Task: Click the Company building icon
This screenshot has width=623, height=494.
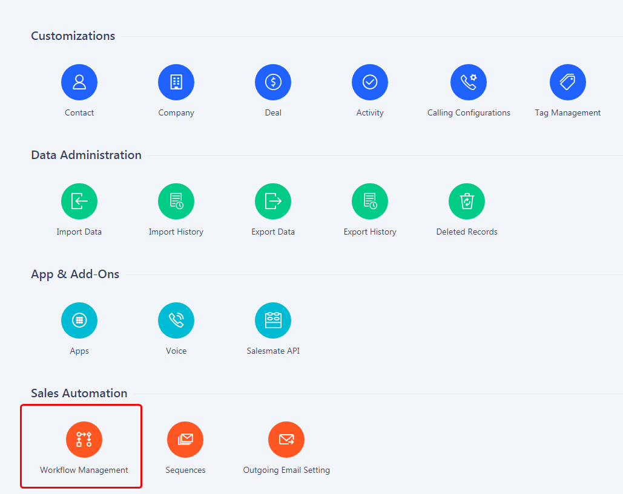Action: [176, 82]
